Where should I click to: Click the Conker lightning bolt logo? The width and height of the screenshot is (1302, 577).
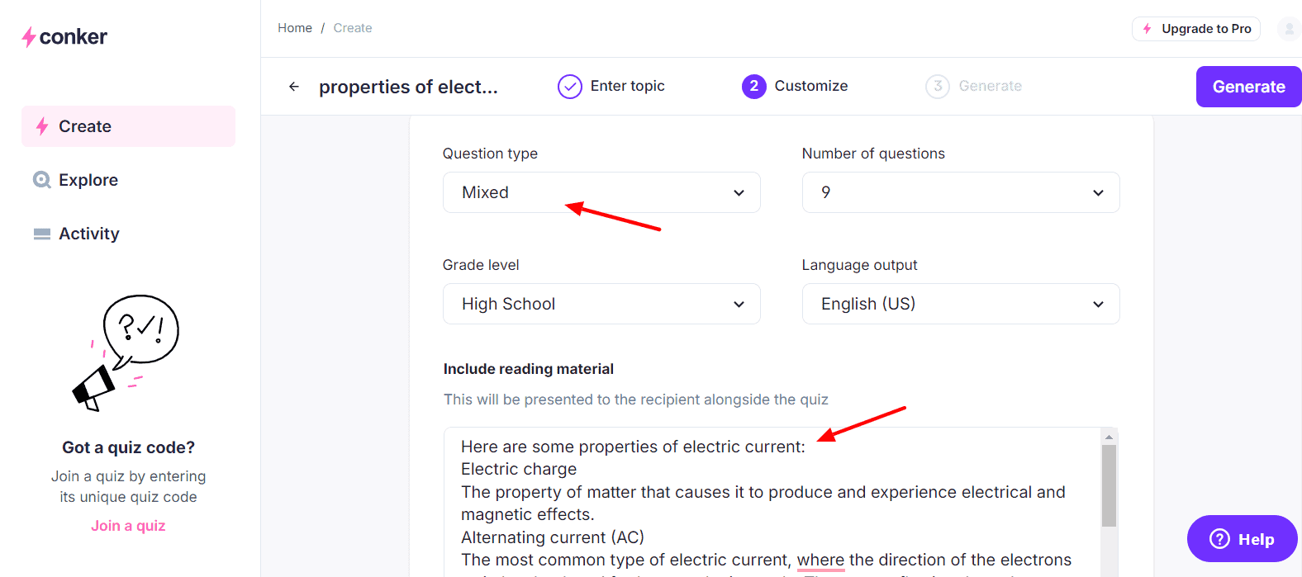(x=29, y=37)
